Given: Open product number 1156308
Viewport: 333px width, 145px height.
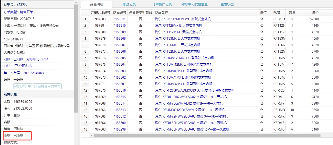Looking at the screenshot, I should click(120, 38).
